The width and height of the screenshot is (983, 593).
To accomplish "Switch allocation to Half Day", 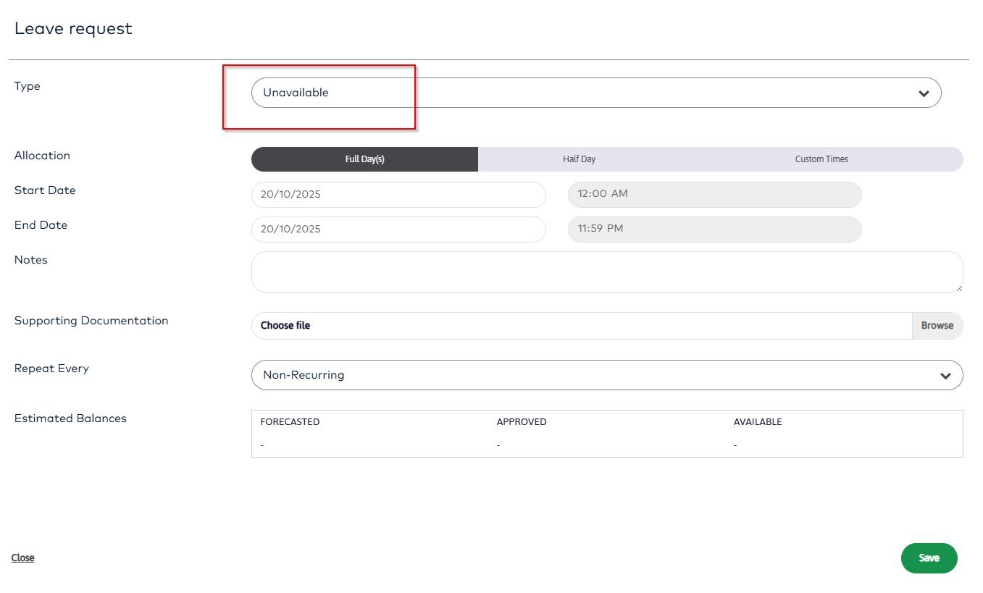I will (x=579, y=159).
